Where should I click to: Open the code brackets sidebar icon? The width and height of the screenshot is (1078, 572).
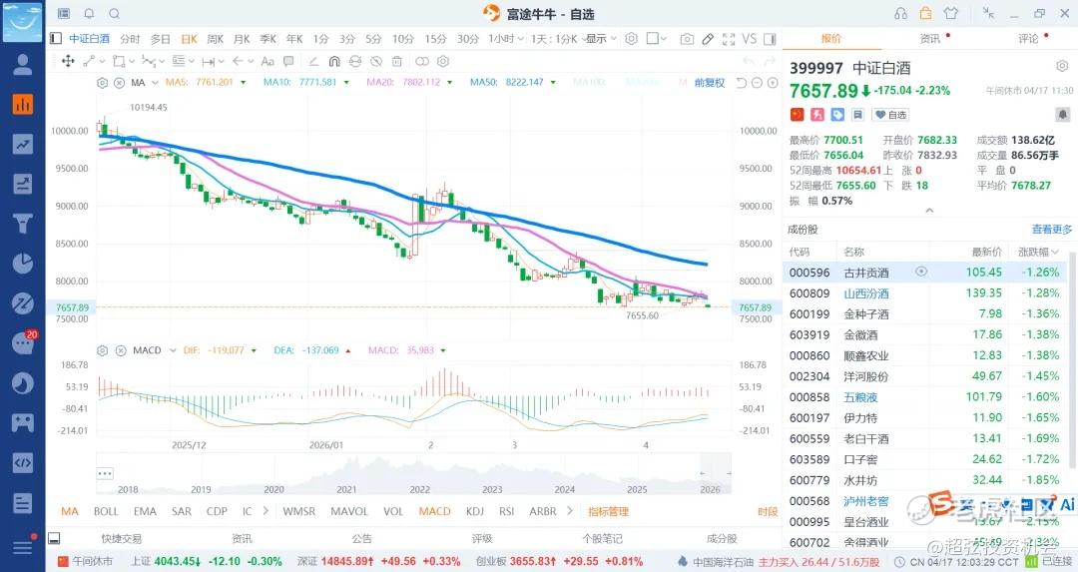[x=23, y=462]
